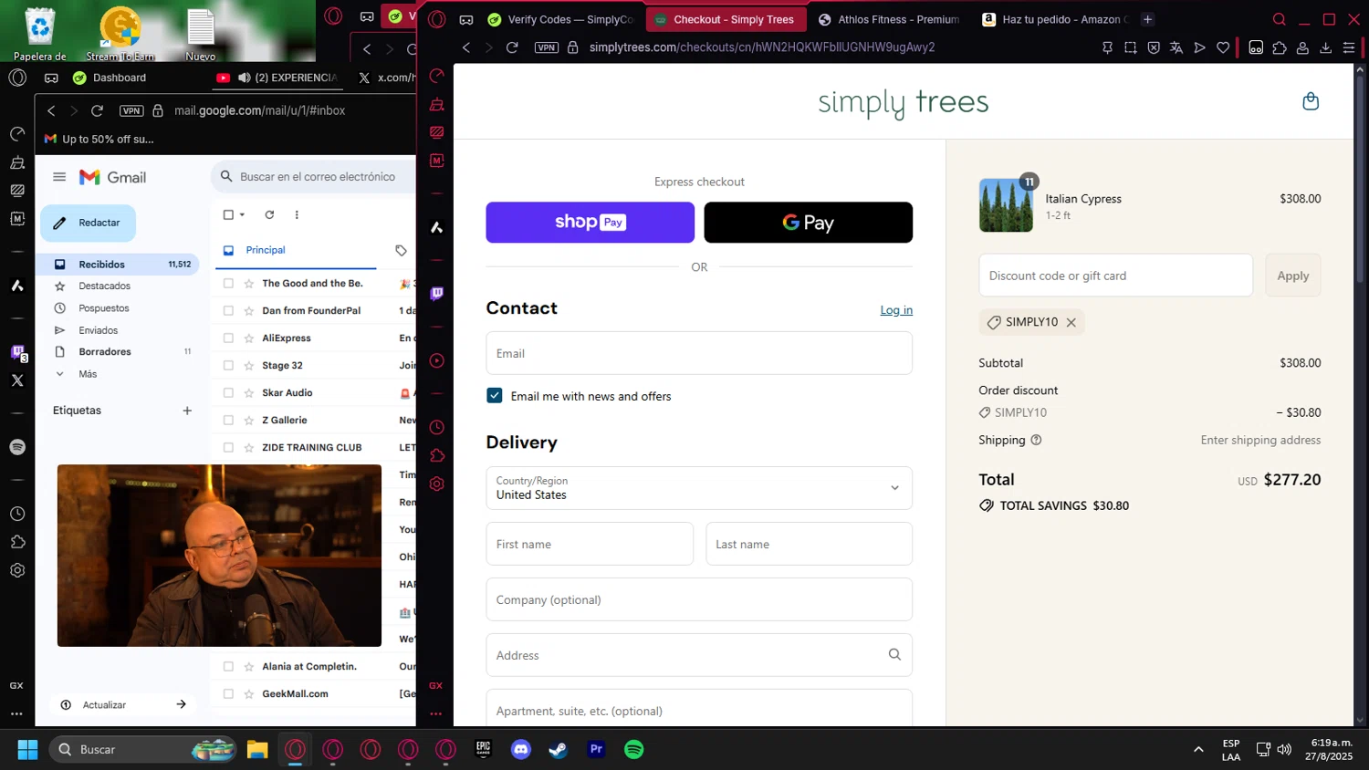This screenshot has height=770, width=1369.
Task: Open Twitch in the front window's red sidebar
Action: 437,294
